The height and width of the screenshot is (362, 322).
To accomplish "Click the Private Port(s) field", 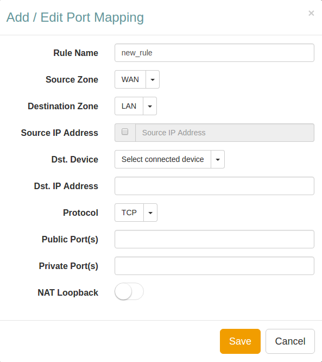I will tap(214, 266).
